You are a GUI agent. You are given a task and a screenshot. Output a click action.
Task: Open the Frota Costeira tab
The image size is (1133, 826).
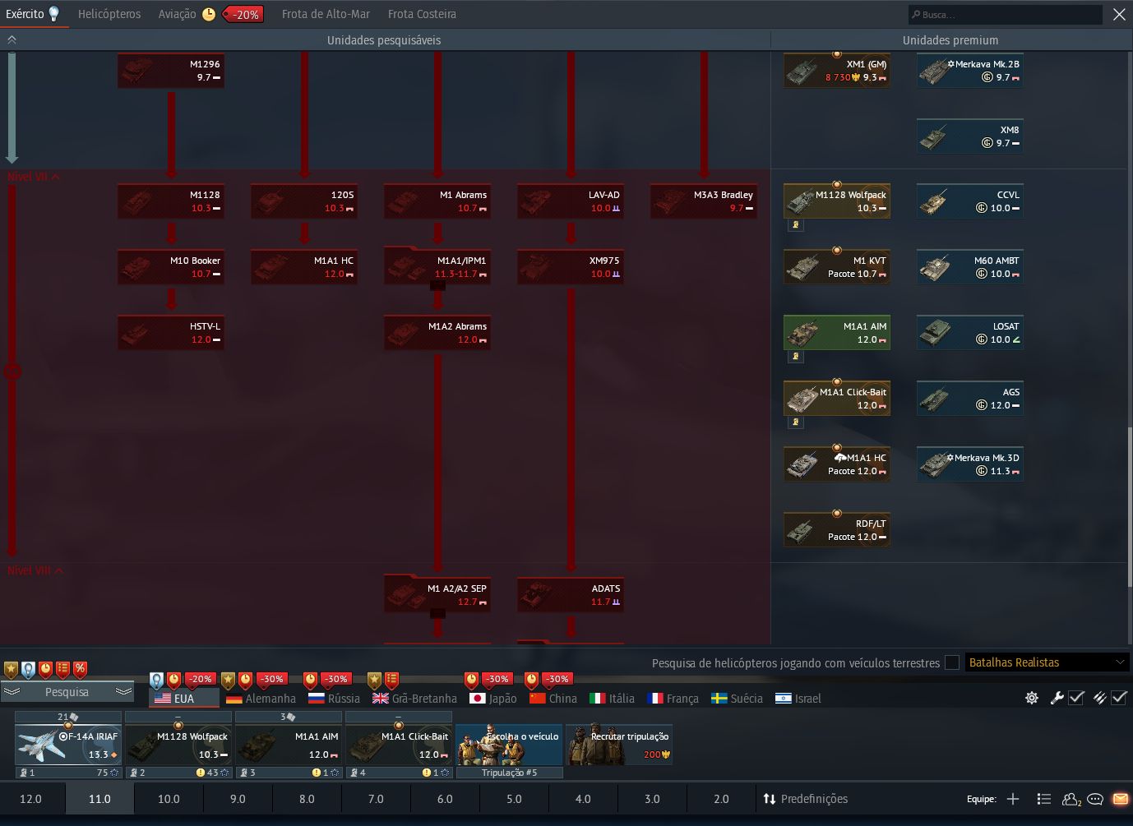click(x=422, y=14)
